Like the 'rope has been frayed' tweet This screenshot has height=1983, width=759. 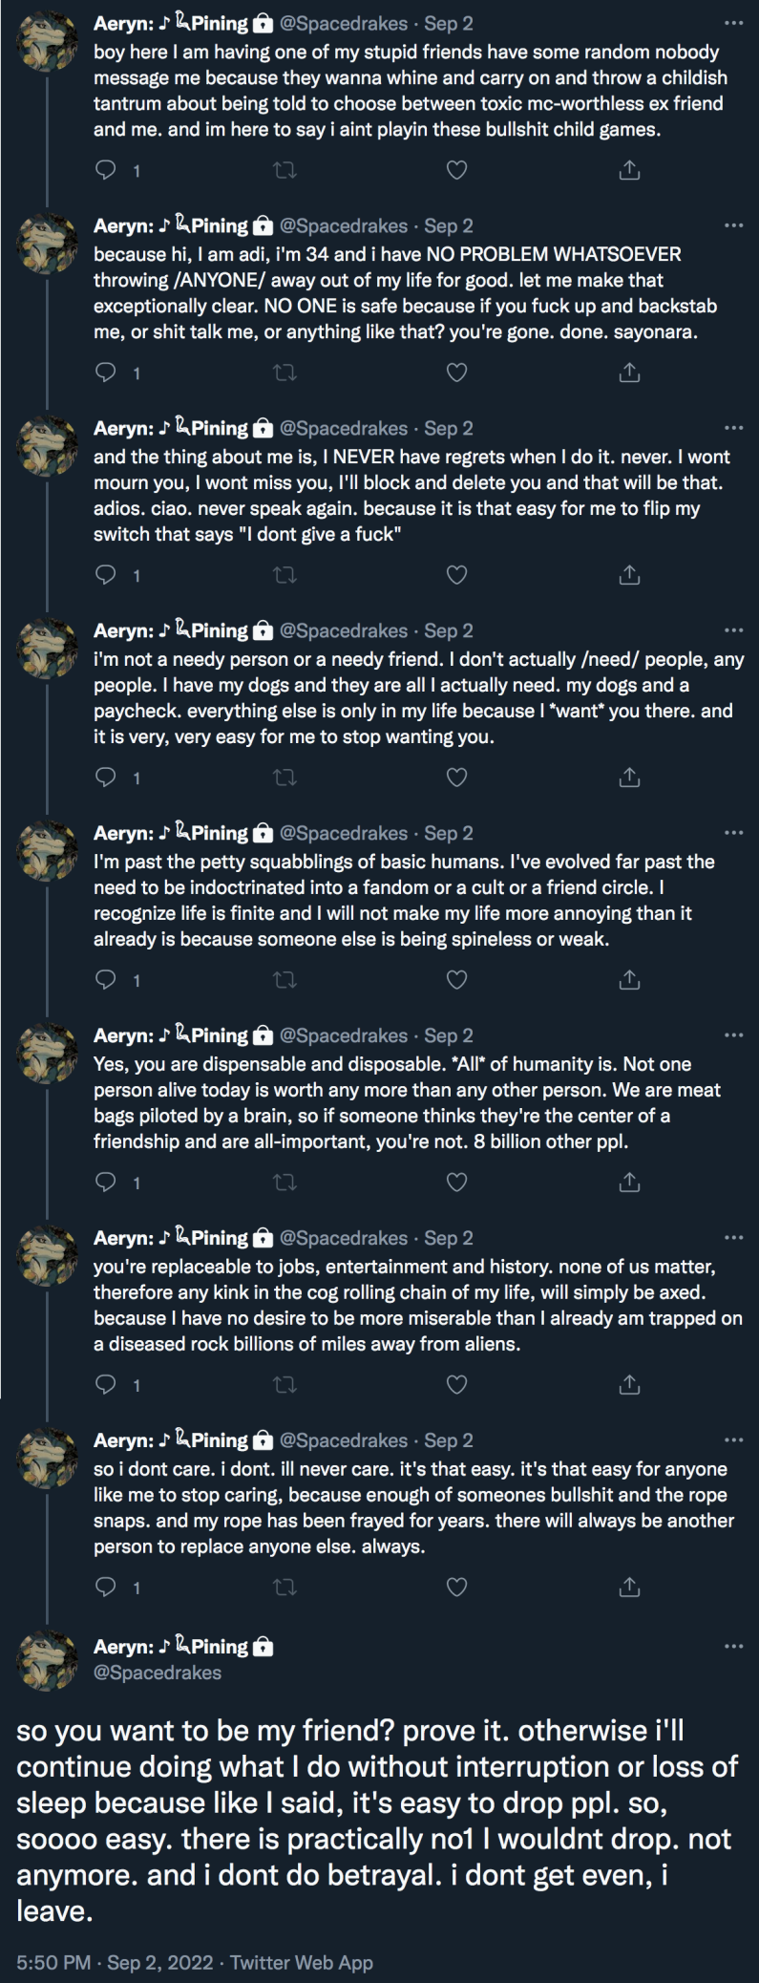[457, 1588]
